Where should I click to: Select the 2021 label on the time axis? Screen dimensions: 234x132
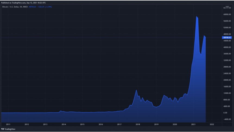(x=193, y=124)
